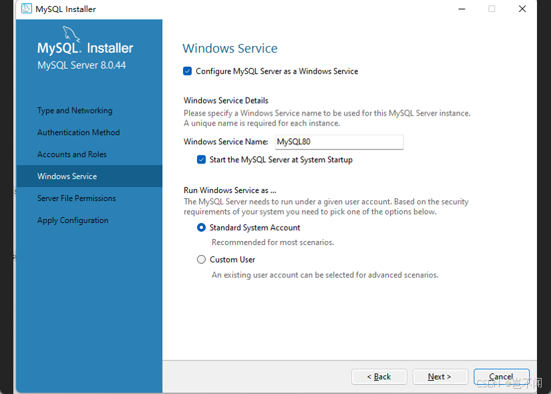Click the Recommended for most scenarios text
Viewport: 551px width, 394px height.
[x=272, y=242]
